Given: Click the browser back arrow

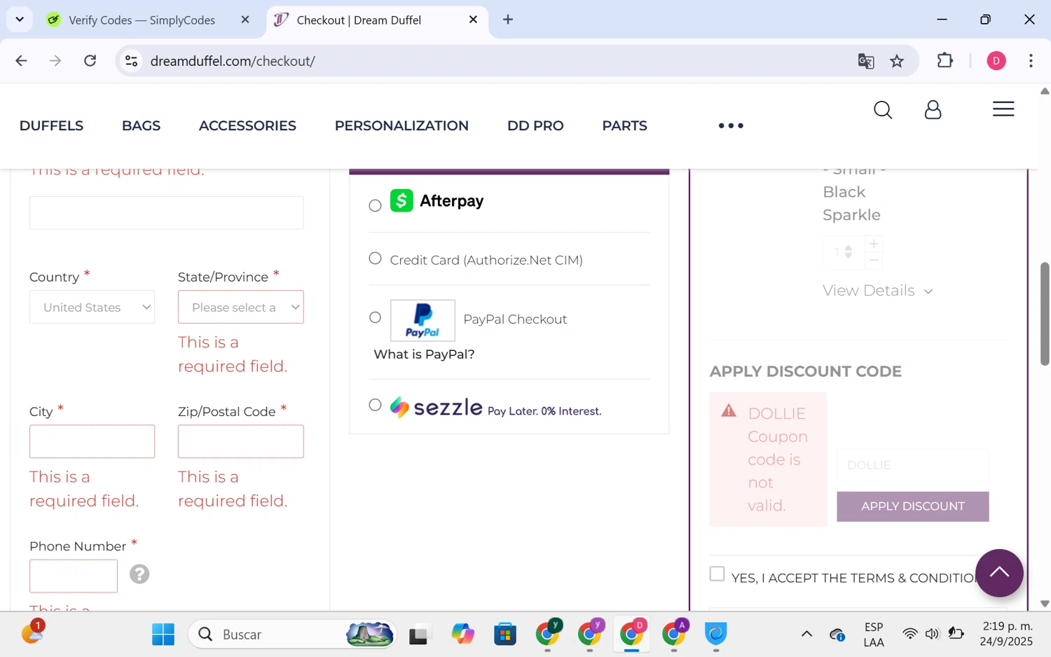Looking at the screenshot, I should pyautogui.click(x=21, y=61).
